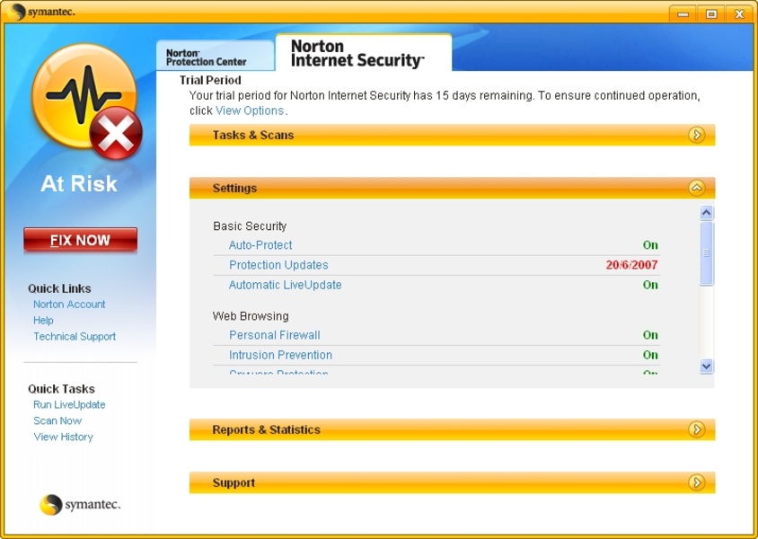Viewport: 758px width, 539px height.
Task: Click the Quick Tasks heading
Action: coord(61,389)
